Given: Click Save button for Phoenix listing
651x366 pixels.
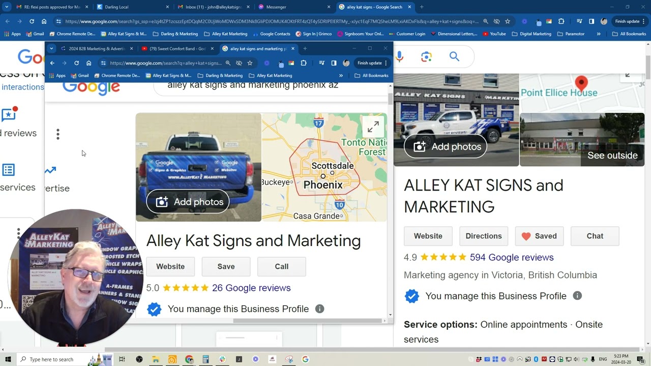Looking at the screenshot, I should point(226,266).
